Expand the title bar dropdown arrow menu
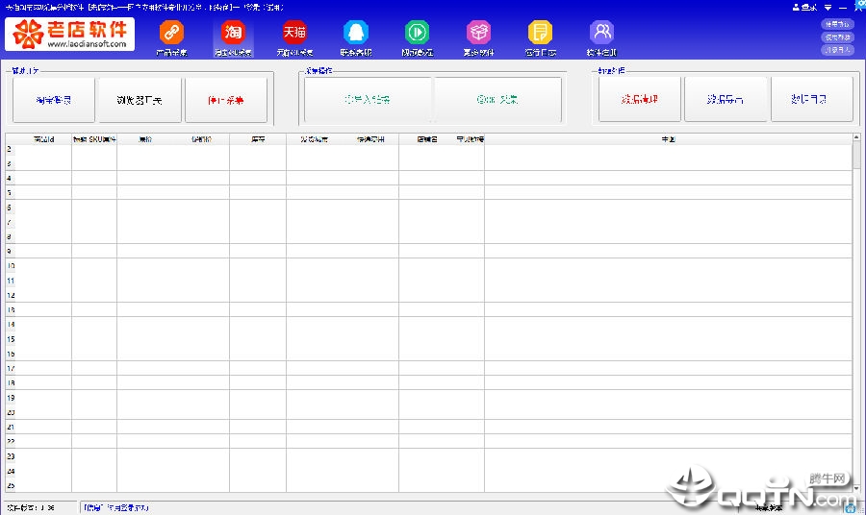Screen dimensions: 866x515 (828, 7)
